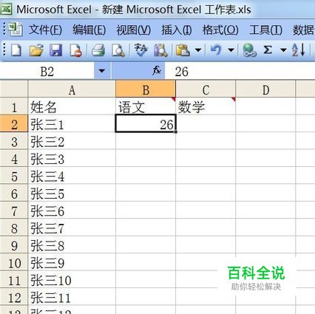Click cell containing 姓名
Viewport: 315px width, 314px height.
pos(72,106)
